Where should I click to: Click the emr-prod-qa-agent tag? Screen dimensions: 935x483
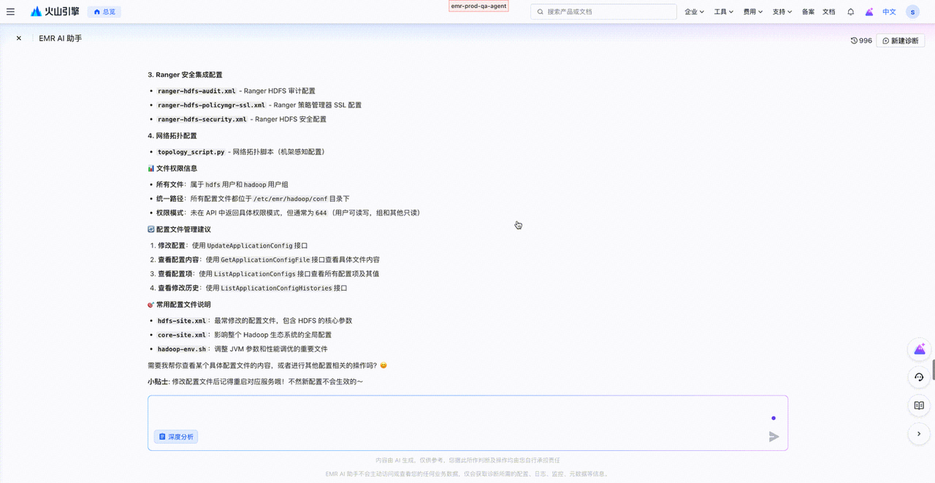[478, 6]
